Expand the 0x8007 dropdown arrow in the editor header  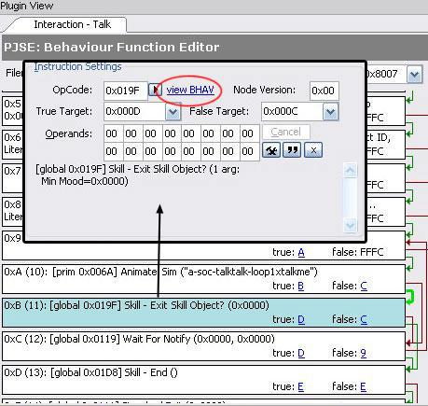point(415,74)
